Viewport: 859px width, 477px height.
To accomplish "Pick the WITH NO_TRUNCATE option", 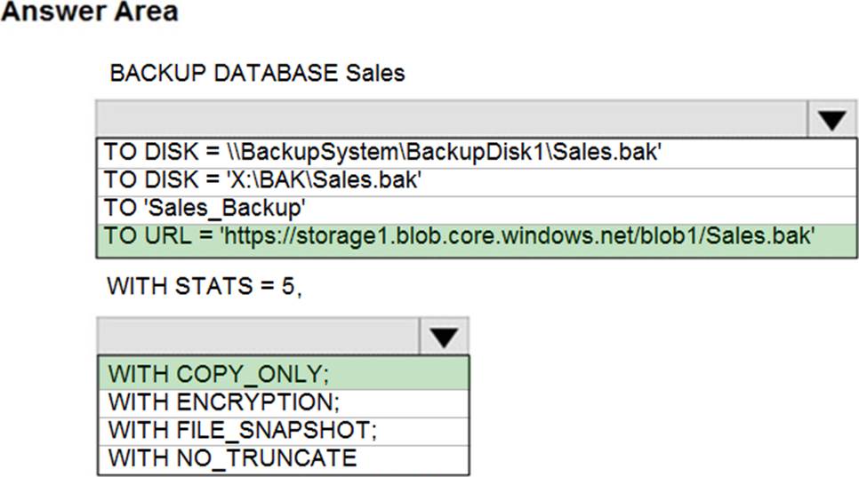I will (232, 458).
